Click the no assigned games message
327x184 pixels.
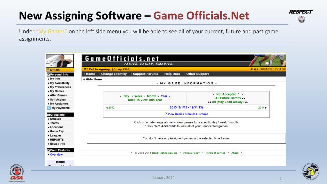(186, 138)
